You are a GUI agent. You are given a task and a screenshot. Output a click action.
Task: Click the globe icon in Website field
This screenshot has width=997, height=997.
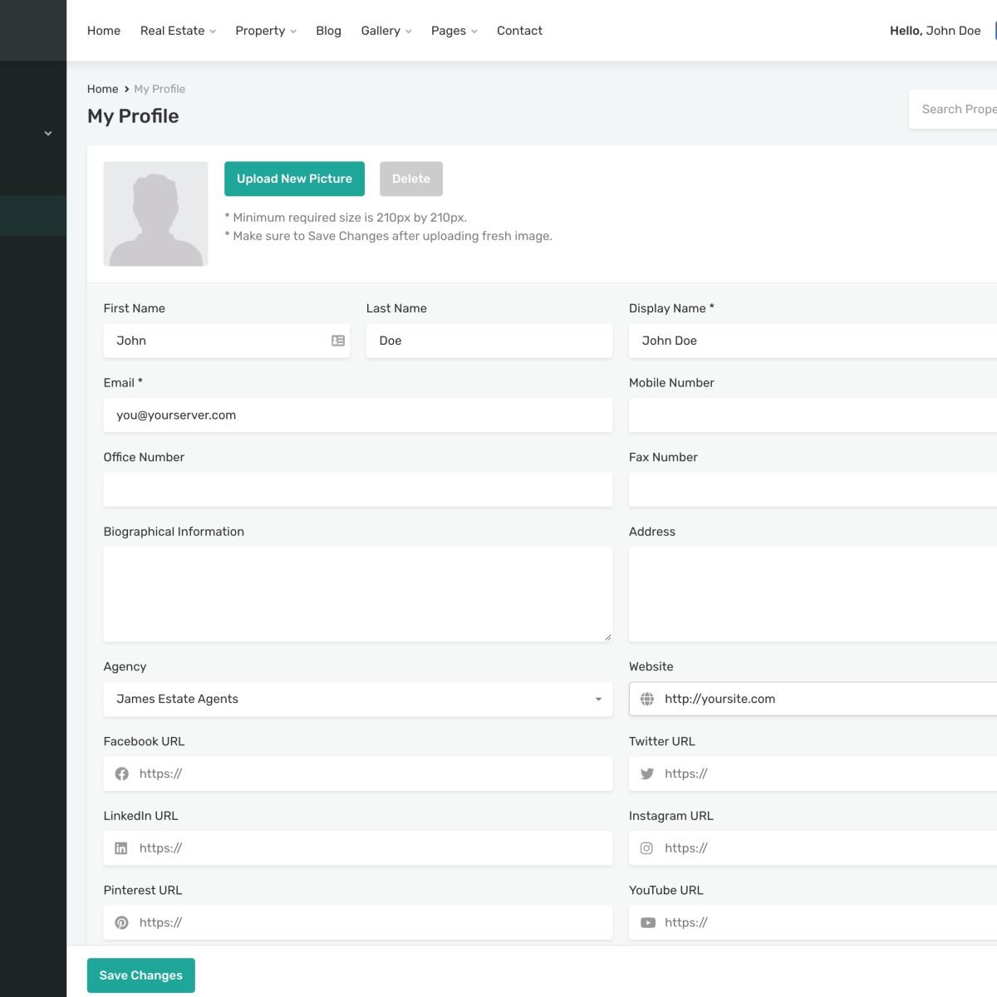click(x=647, y=699)
